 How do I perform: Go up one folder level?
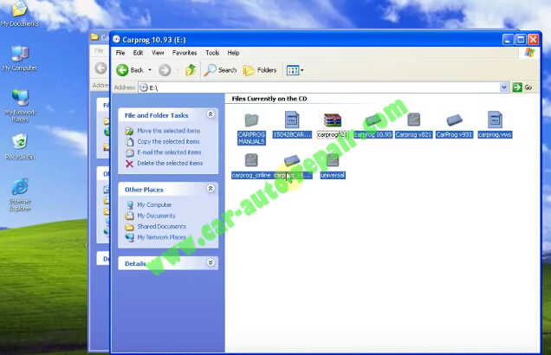pyautogui.click(x=191, y=70)
